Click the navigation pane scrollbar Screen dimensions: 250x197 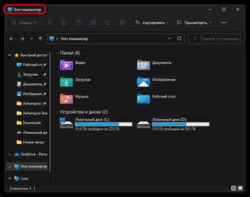[x=50, y=112]
